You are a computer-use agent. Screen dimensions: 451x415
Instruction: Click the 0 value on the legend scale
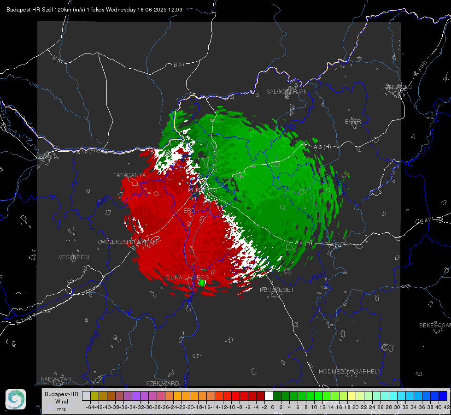[273, 407]
